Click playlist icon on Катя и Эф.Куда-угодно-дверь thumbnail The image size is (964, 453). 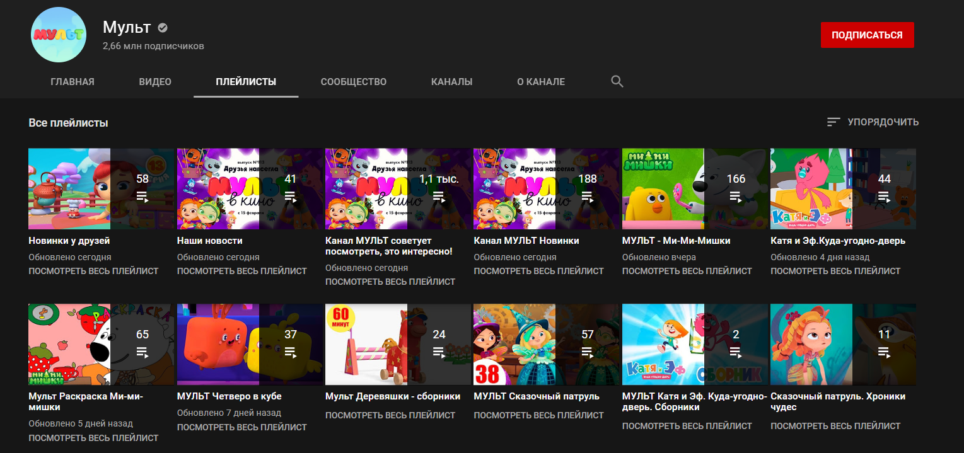(884, 197)
